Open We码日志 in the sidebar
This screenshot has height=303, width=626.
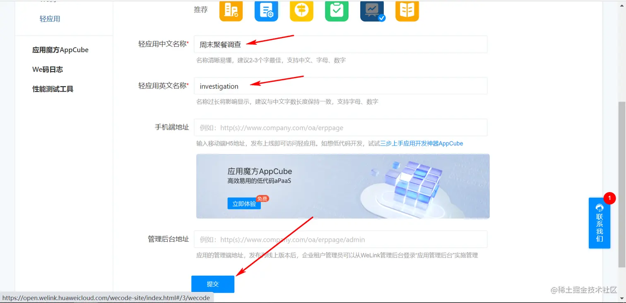[48, 70]
